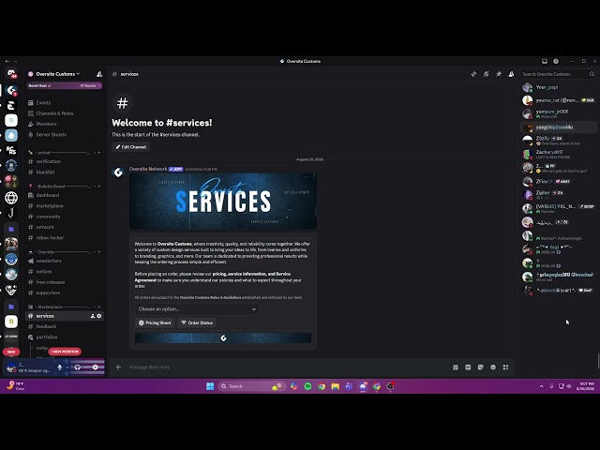The image size is (600, 450).
Task: Click the red NEW indicator in server list
Action: click(x=11, y=352)
